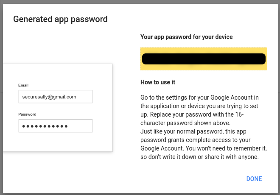
Task: Select the blacked-out generated password text
Action: (204, 59)
